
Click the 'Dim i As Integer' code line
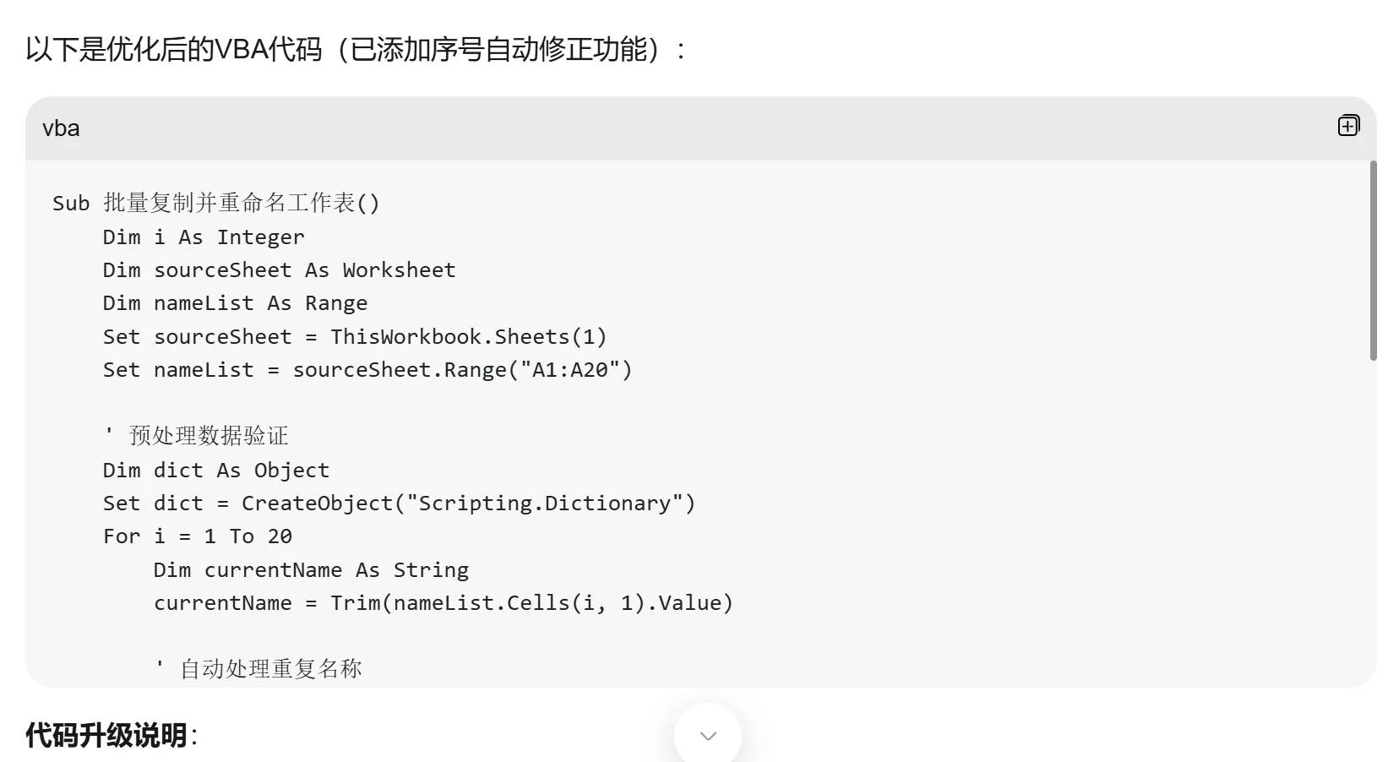coord(203,237)
